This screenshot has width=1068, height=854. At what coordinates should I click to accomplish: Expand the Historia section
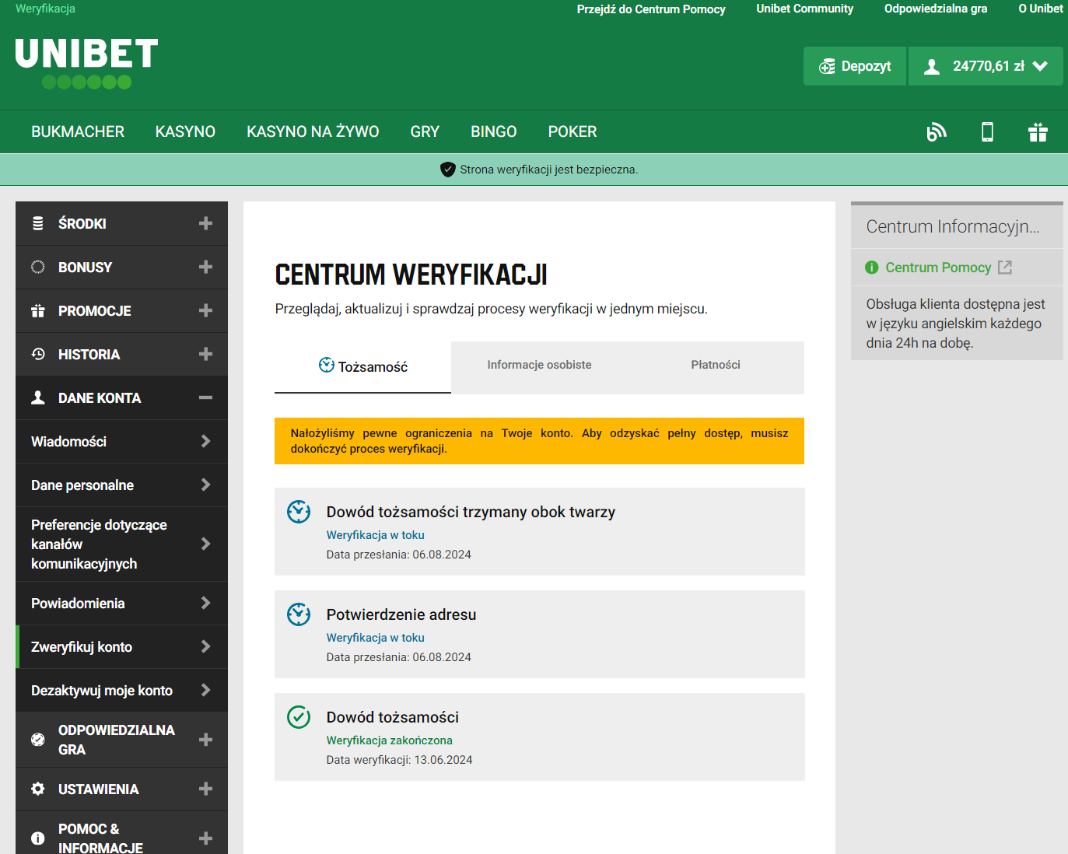205,355
